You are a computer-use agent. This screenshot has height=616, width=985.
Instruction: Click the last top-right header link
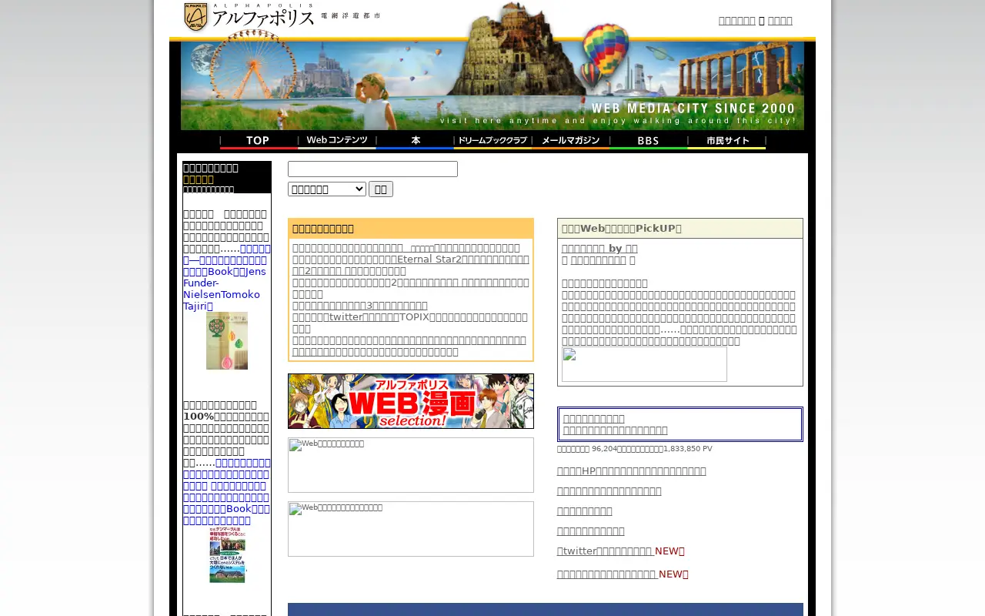(x=780, y=21)
